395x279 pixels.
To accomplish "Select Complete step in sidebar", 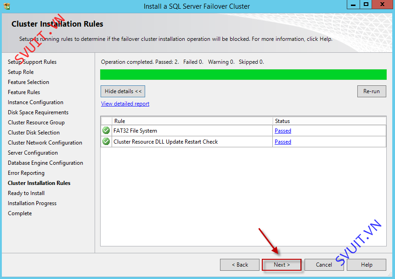I will point(20,213).
